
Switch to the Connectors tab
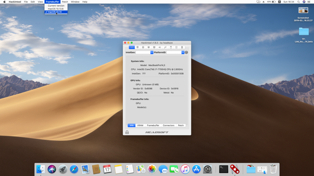[x=168, y=125]
